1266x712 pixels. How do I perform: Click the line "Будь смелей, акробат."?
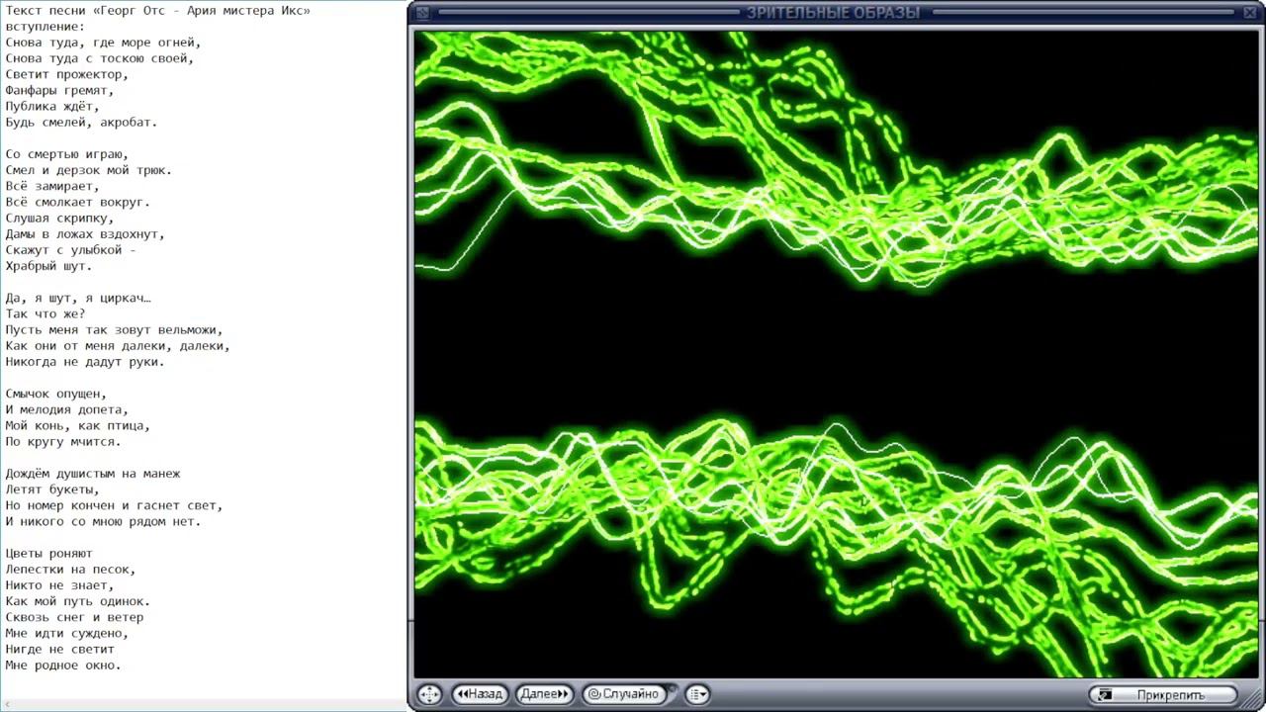[x=82, y=122]
